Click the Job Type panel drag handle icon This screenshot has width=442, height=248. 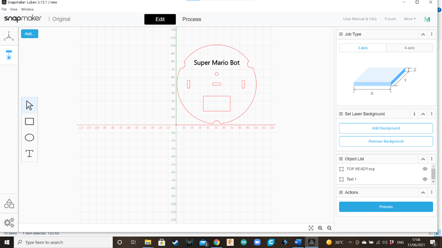click(341, 34)
